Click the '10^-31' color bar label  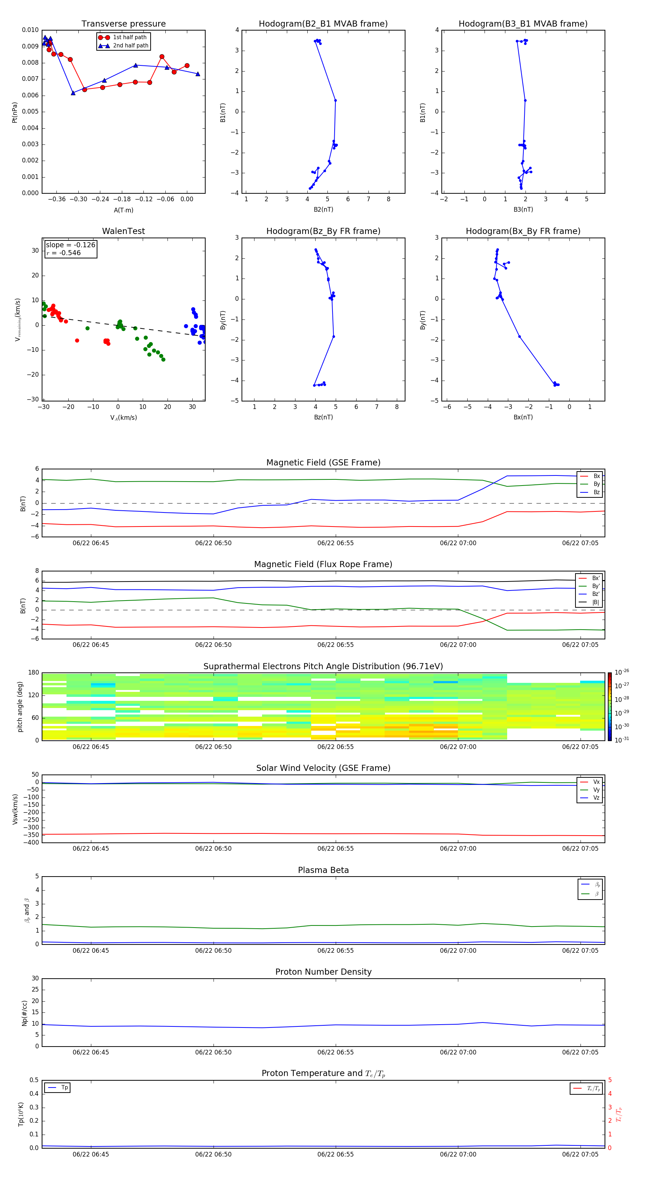tap(622, 740)
